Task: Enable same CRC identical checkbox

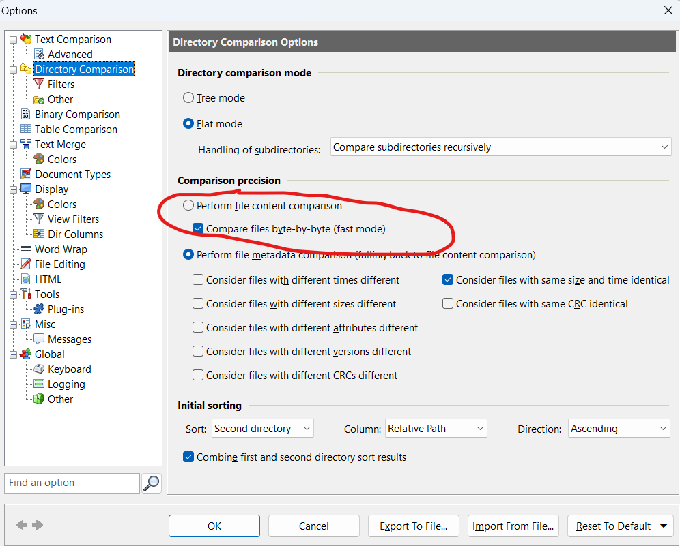Action: coord(448,303)
